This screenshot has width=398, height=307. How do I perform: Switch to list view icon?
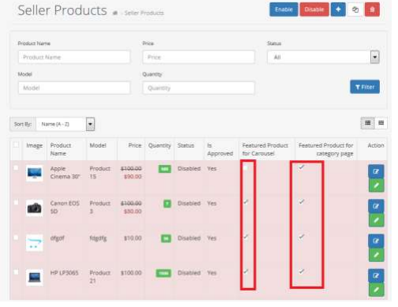(x=367, y=123)
